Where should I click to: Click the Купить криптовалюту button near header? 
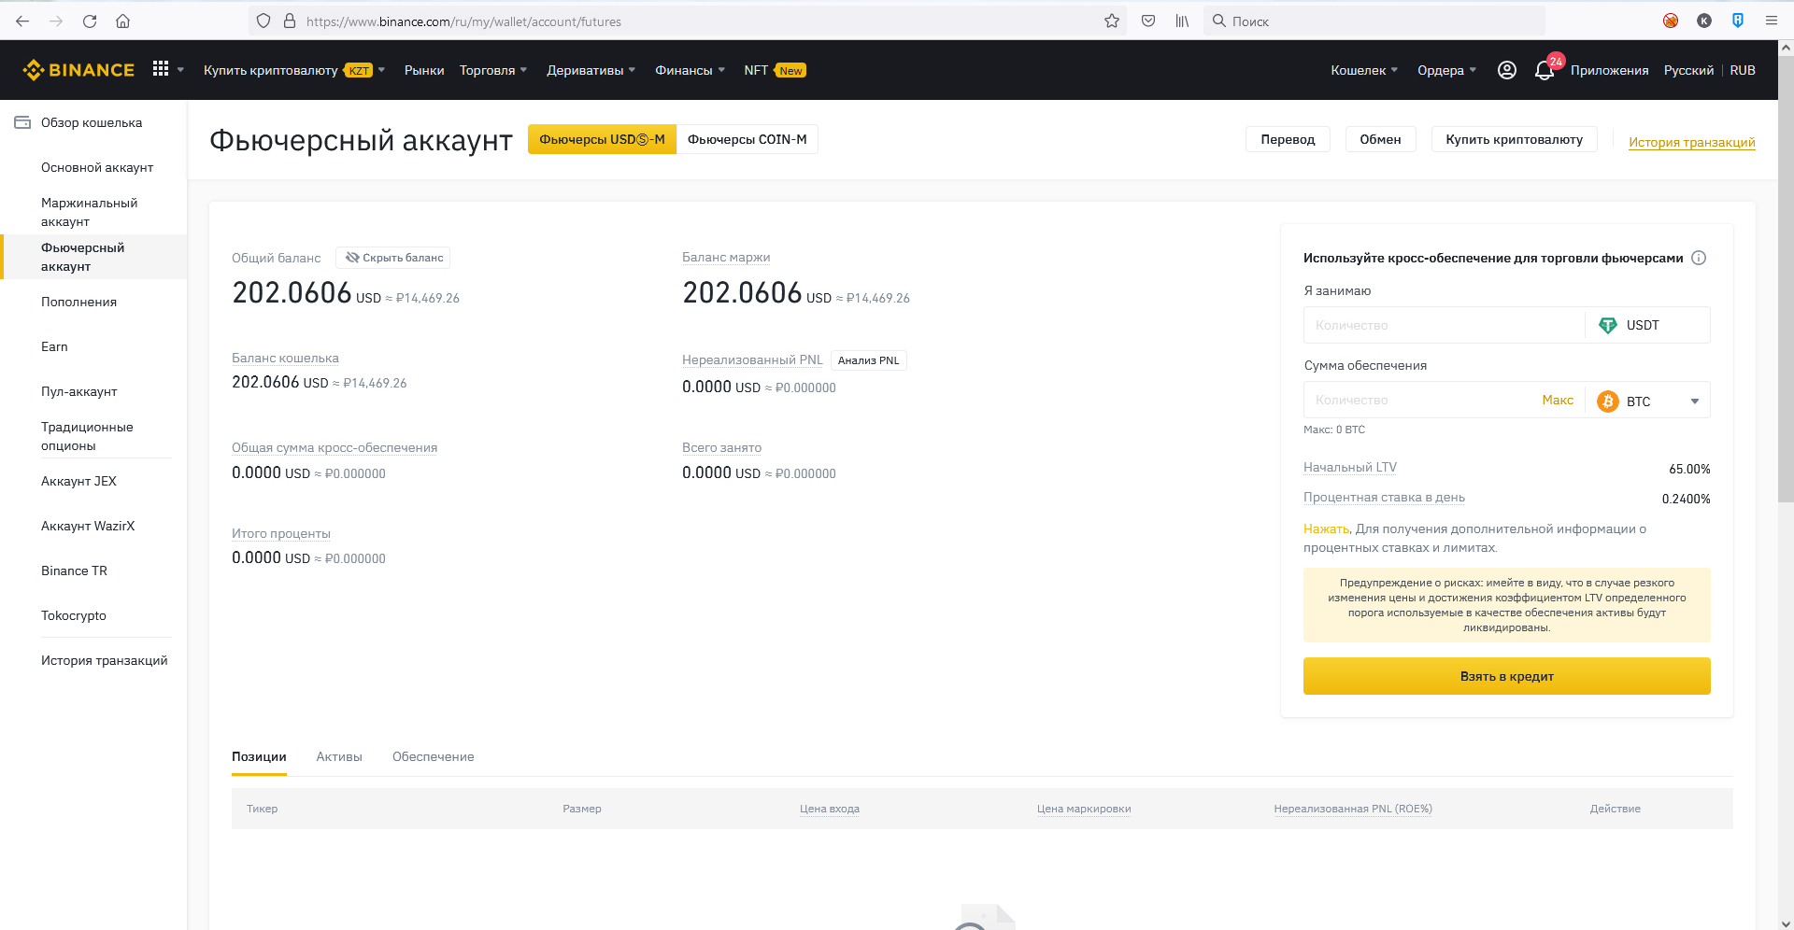pos(1514,139)
